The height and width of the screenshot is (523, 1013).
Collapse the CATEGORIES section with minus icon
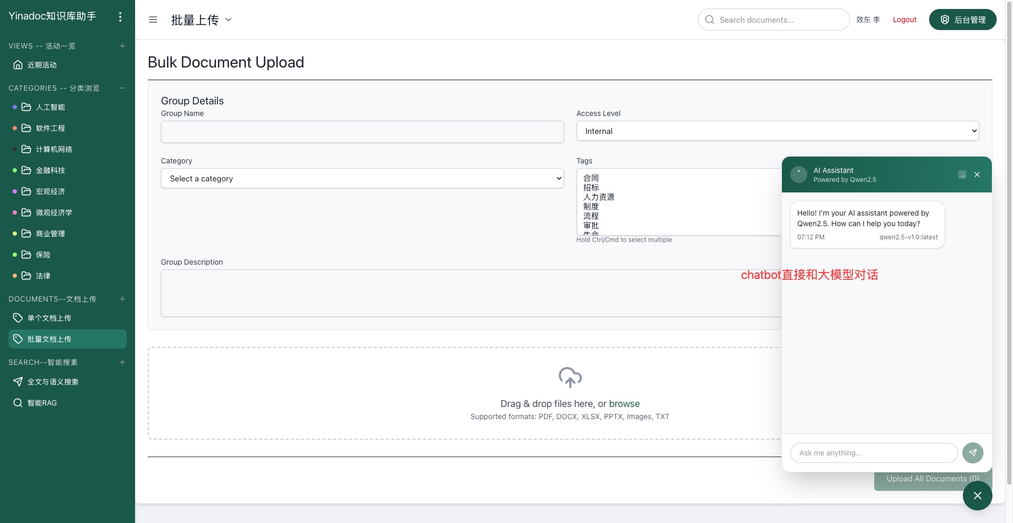122,88
